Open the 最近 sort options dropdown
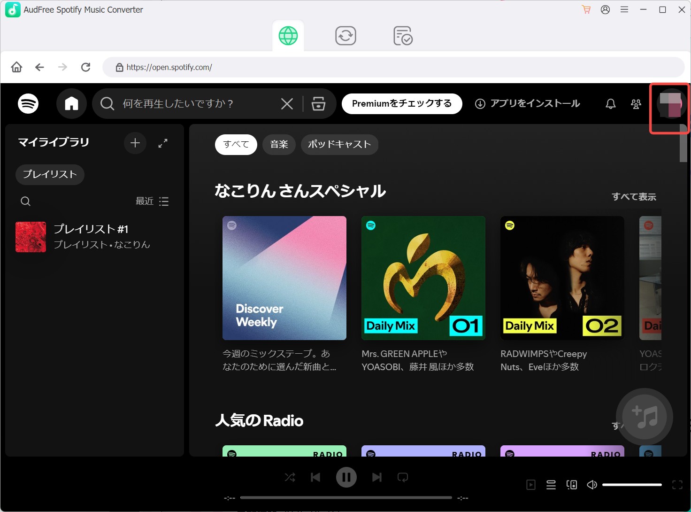The image size is (691, 512). 152,201
